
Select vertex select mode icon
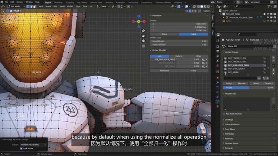tap(28, 6)
